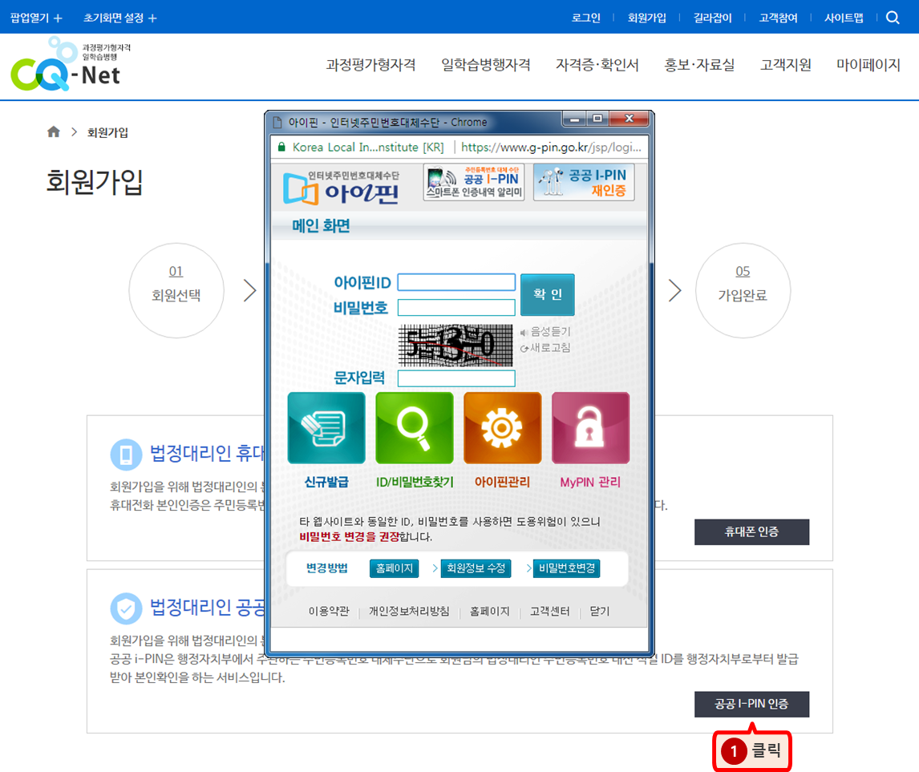Viewport: 919px width, 772px height.
Task: Click the 홈페이지 teal button under 변경방법
Action: (394, 568)
